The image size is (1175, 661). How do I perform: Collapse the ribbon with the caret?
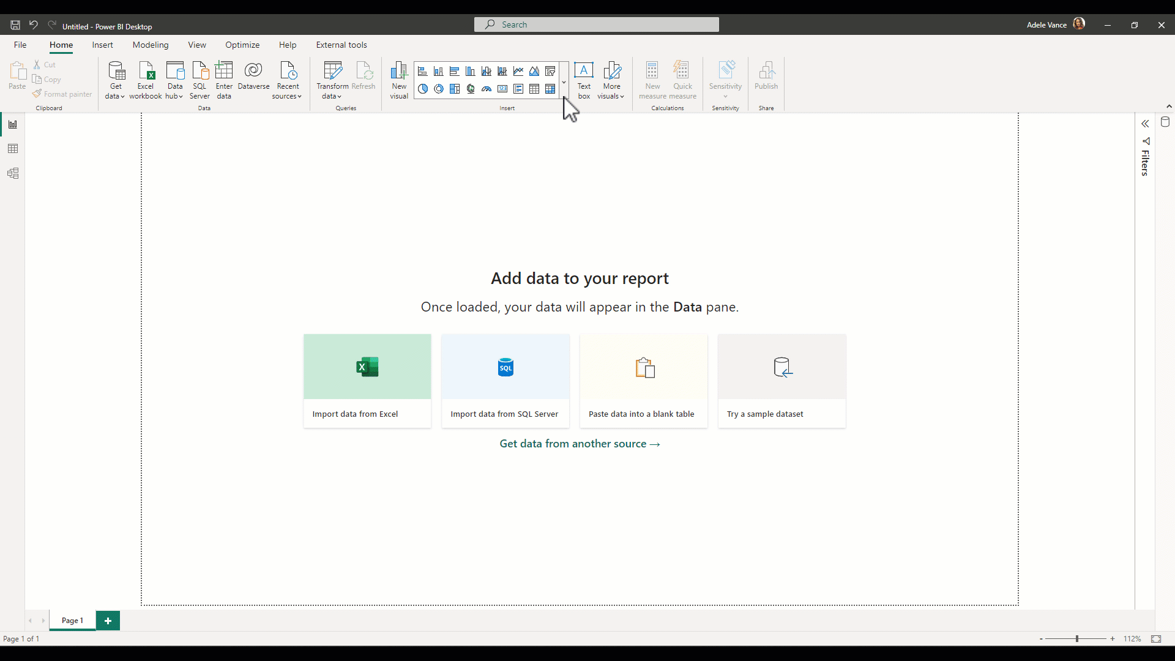tap(1169, 106)
